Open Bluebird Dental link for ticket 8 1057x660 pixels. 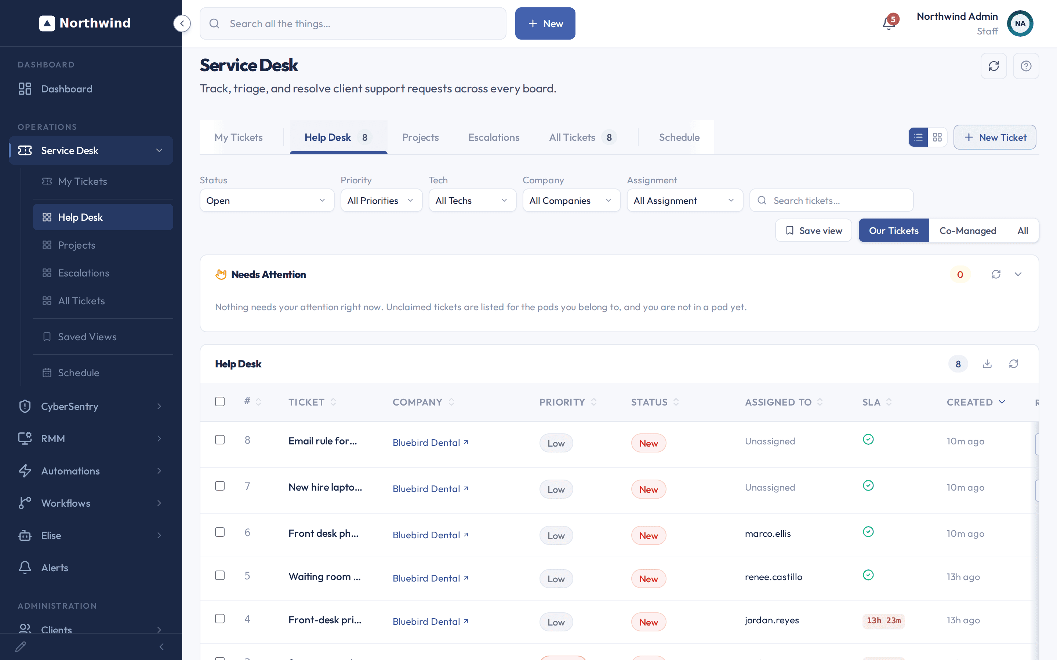pos(430,442)
